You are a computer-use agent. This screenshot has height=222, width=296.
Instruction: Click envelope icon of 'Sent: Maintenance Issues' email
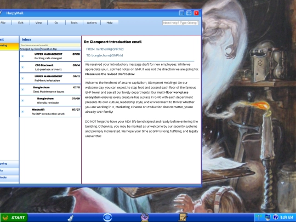coord(22,89)
